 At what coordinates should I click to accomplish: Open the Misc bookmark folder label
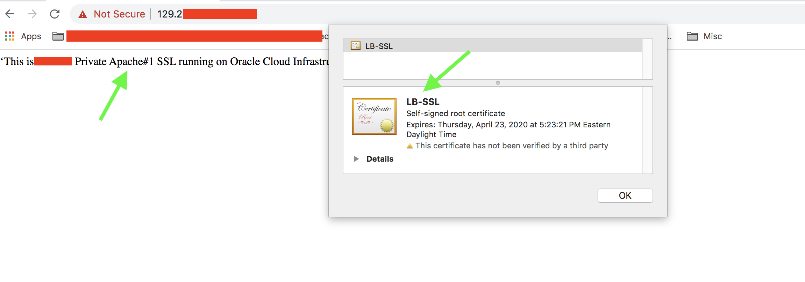point(713,36)
